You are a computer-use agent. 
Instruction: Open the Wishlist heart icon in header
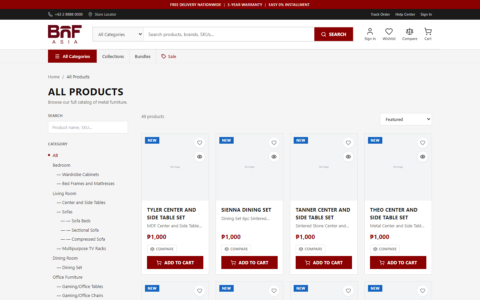(x=389, y=34)
